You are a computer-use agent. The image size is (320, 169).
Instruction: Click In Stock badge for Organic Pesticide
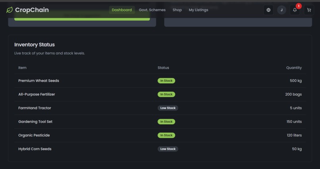(x=166, y=135)
